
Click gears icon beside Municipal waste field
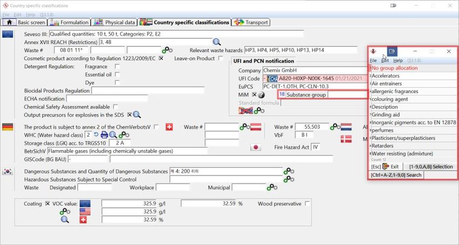(272, 187)
